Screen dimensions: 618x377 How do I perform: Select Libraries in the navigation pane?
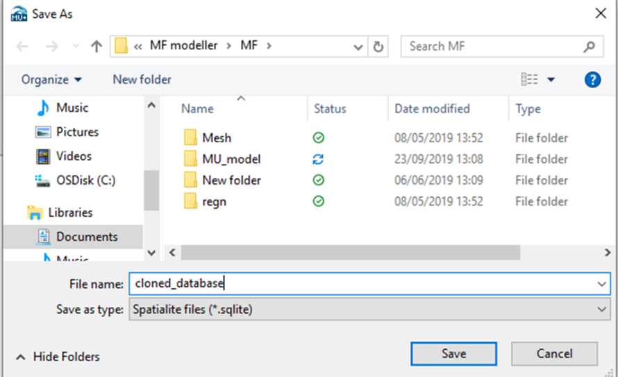[70, 212]
